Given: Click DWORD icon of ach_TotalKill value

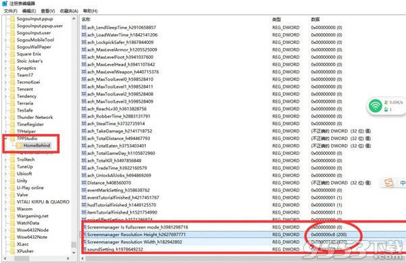Looking at the screenshot, I should point(84,160).
